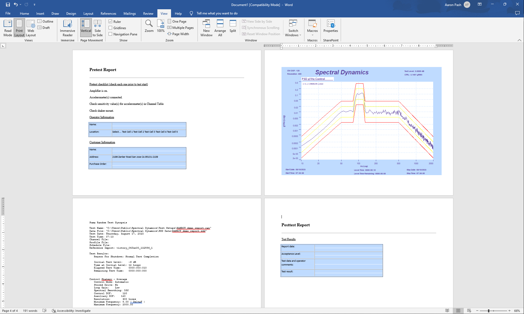Open the File menu
524x314 pixels.
[8, 13]
